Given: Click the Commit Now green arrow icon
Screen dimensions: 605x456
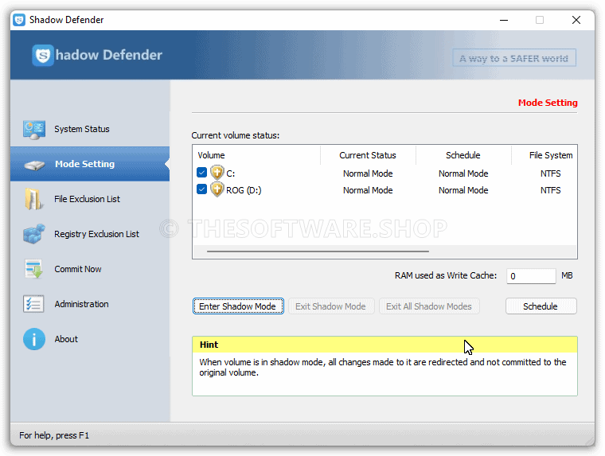Looking at the screenshot, I should click(x=33, y=269).
